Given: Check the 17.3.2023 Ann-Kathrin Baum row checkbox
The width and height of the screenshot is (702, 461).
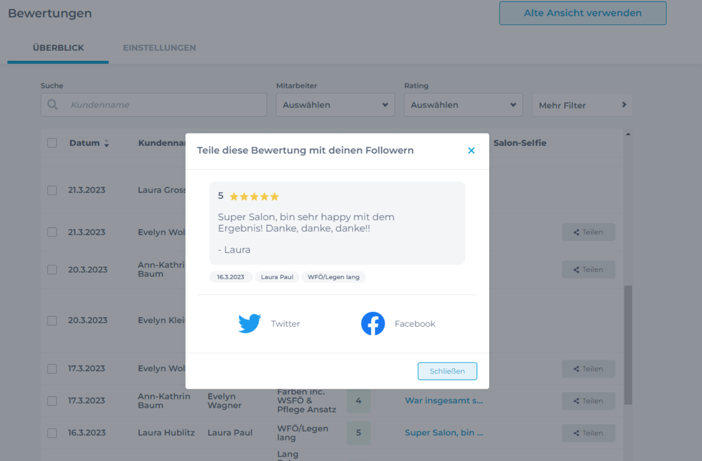Looking at the screenshot, I should click(52, 401).
